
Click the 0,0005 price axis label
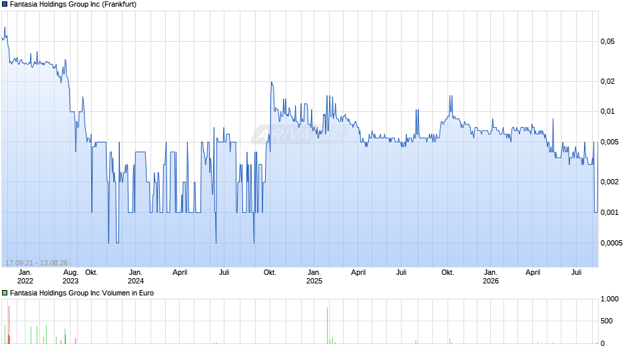pyautogui.click(x=611, y=243)
